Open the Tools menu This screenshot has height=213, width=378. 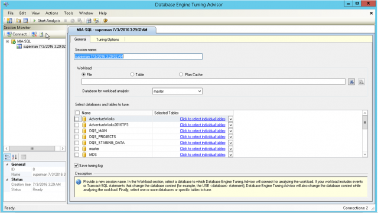pyautogui.click(x=69, y=13)
